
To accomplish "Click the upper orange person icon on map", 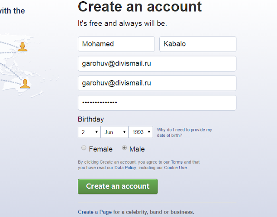I will pyautogui.click(x=23, y=46).
